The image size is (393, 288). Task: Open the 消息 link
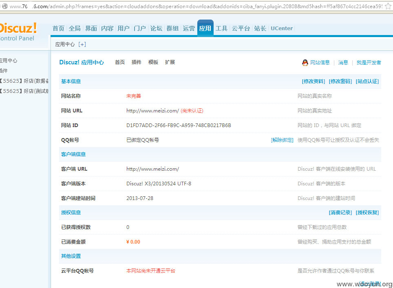click(343, 63)
